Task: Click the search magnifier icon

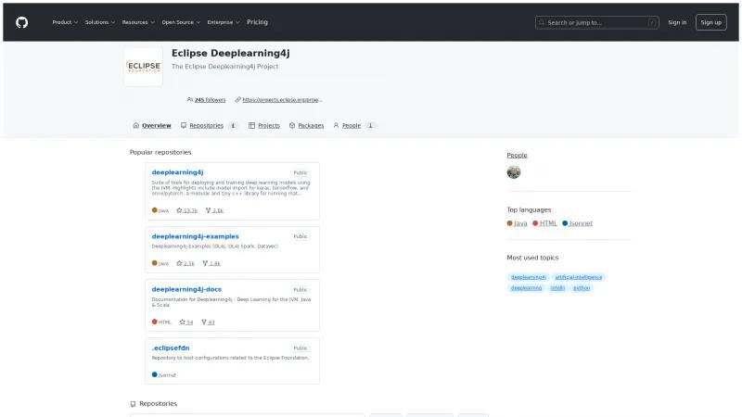Action: point(542,22)
